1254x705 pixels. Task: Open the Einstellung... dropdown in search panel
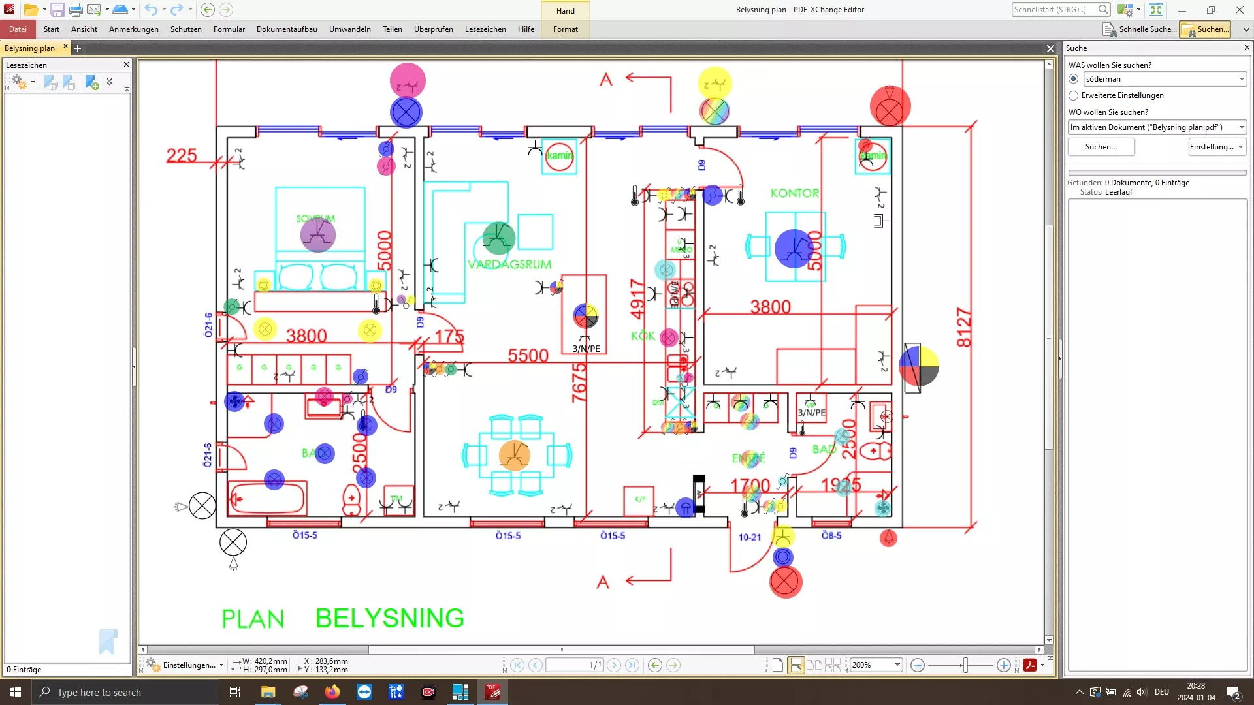pyautogui.click(x=1217, y=147)
